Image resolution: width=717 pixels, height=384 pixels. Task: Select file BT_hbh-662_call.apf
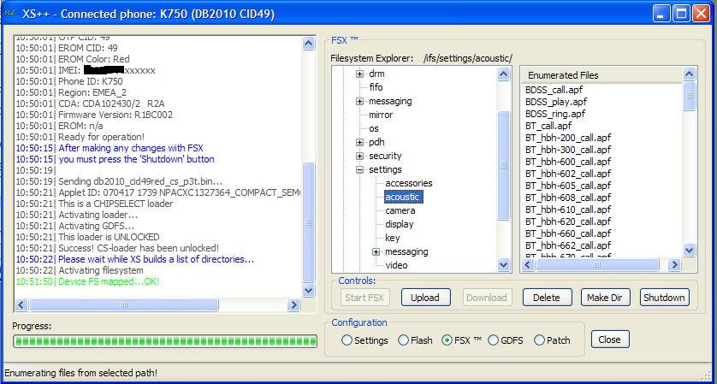coord(568,246)
